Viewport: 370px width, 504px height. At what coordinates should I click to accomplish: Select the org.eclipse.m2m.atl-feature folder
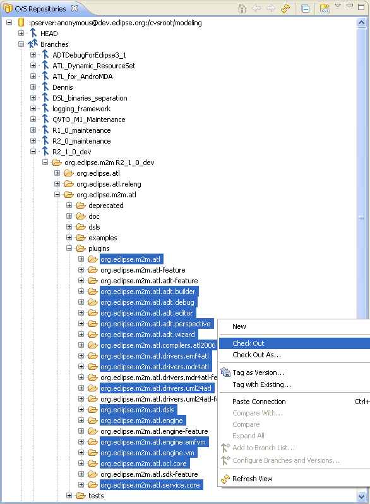click(143, 270)
